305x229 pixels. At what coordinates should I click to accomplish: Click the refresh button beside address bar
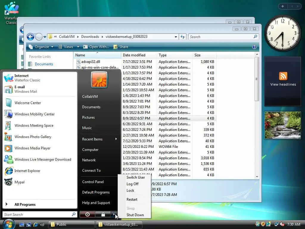[183, 37]
